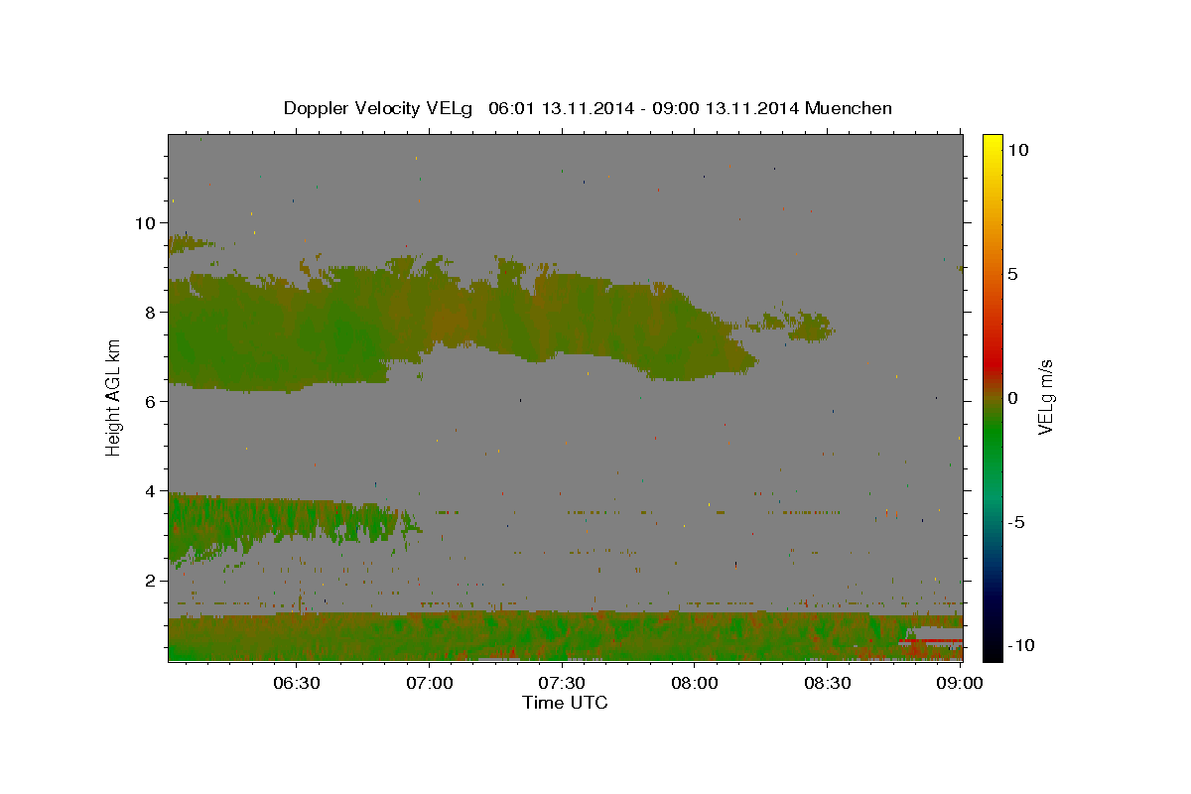Viewport: 1191px width, 794px height.
Task: Click the '08:30' time axis label
Action: tap(828, 683)
